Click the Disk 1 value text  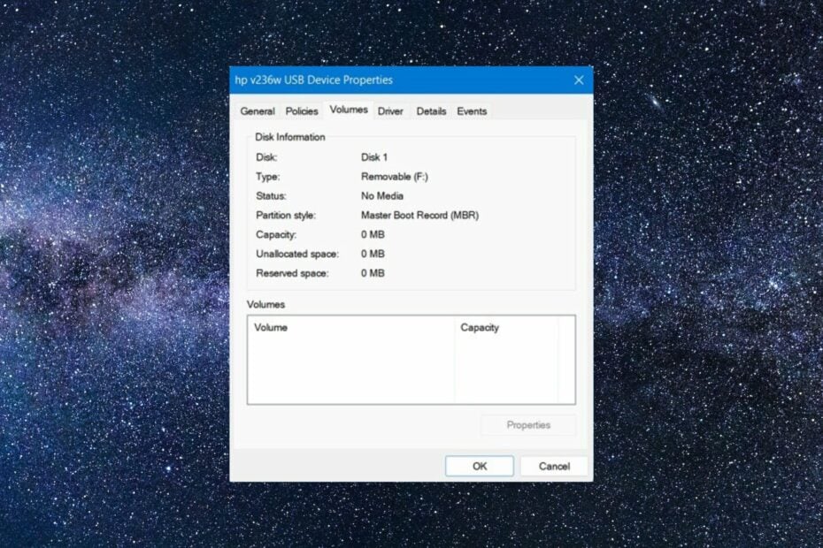tap(375, 156)
